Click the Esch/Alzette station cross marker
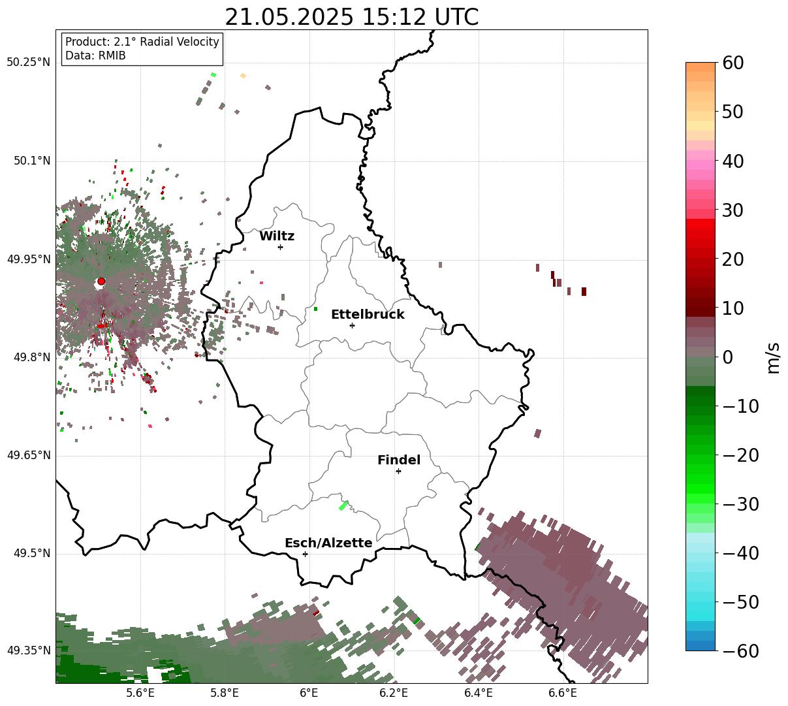The height and width of the screenshot is (706, 788). click(x=305, y=554)
